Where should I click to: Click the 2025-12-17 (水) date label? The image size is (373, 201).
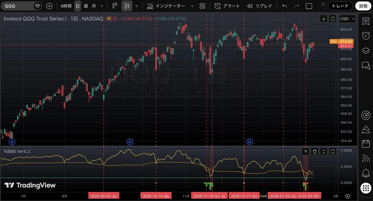tap(244, 196)
